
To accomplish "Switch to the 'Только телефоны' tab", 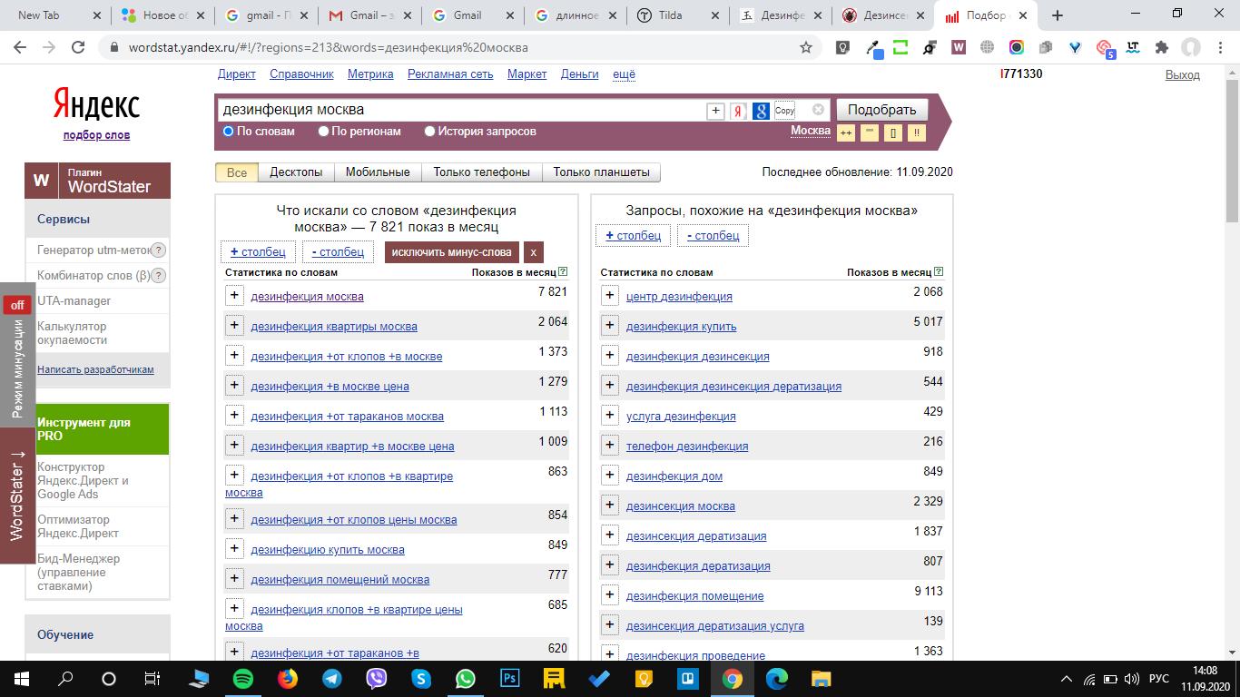I will point(482,172).
